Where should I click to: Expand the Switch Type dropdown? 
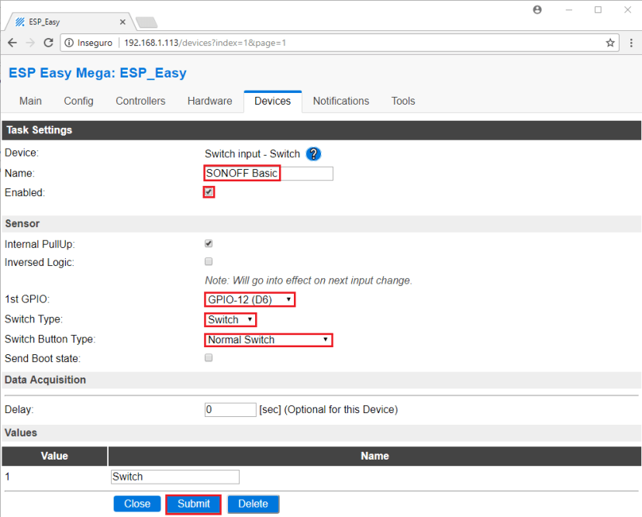click(230, 319)
